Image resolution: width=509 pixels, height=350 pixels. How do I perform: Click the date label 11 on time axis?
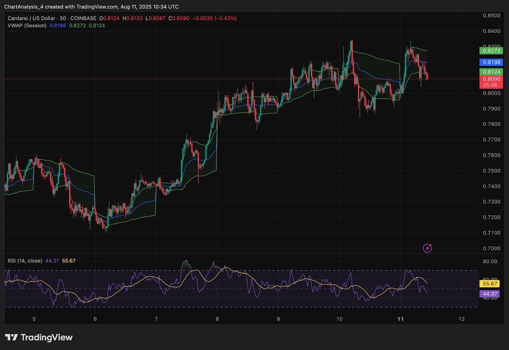(x=401, y=319)
